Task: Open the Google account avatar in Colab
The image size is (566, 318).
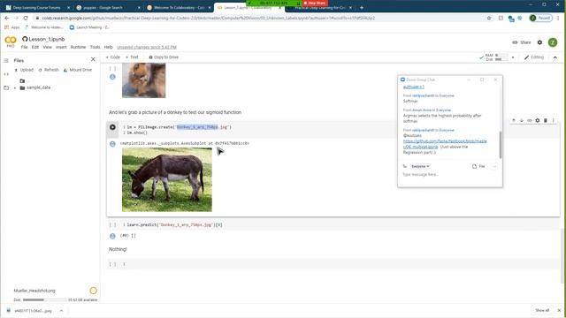Action: click(553, 42)
